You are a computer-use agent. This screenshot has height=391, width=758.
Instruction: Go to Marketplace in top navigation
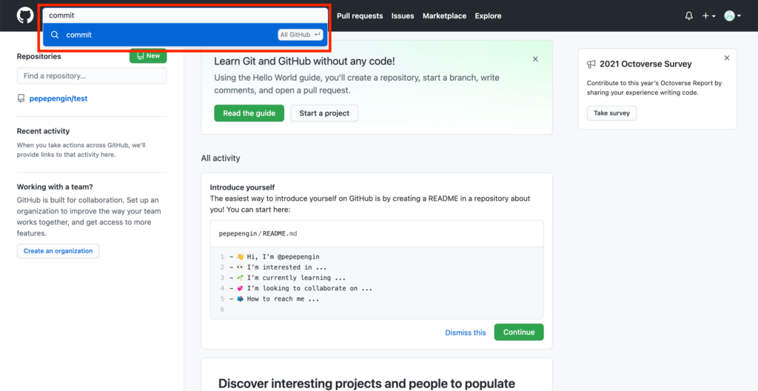444,16
